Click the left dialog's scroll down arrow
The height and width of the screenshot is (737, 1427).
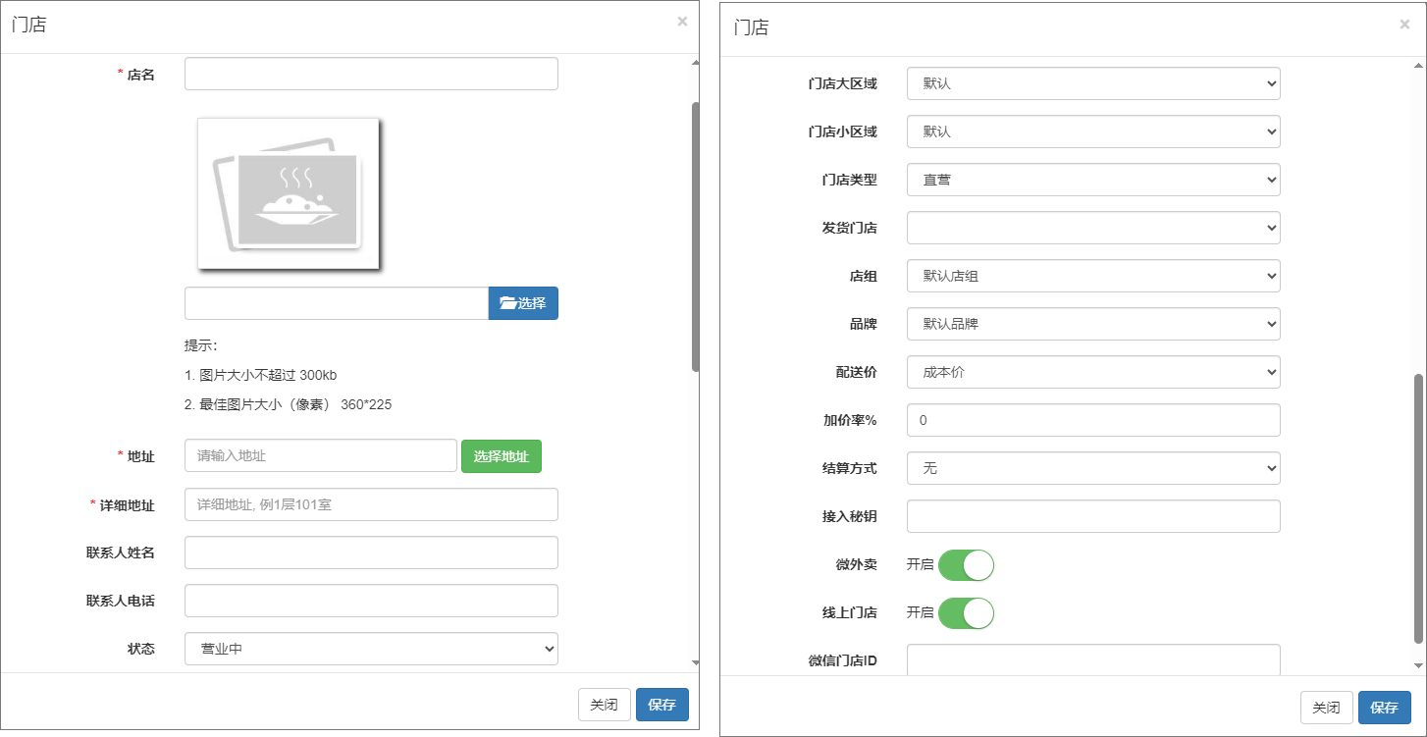pos(696,663)
